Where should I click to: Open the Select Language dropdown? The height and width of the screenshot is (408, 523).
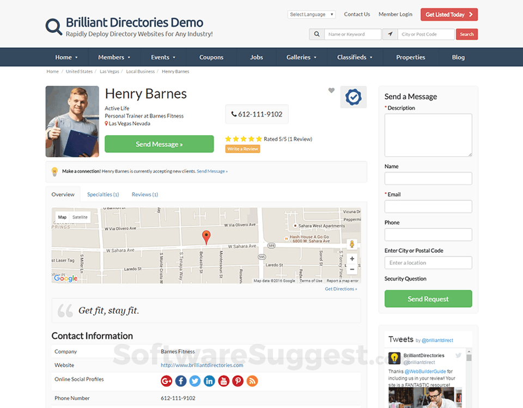click(311, 14)
